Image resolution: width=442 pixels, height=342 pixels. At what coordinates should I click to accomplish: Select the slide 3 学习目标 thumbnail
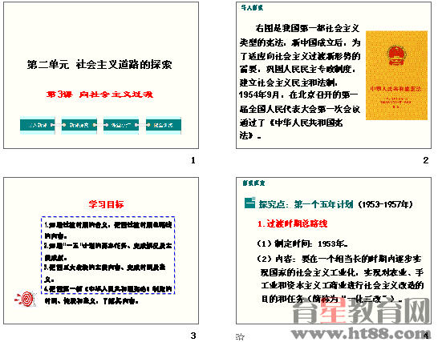pyautogui.click(x=101, y=251)
